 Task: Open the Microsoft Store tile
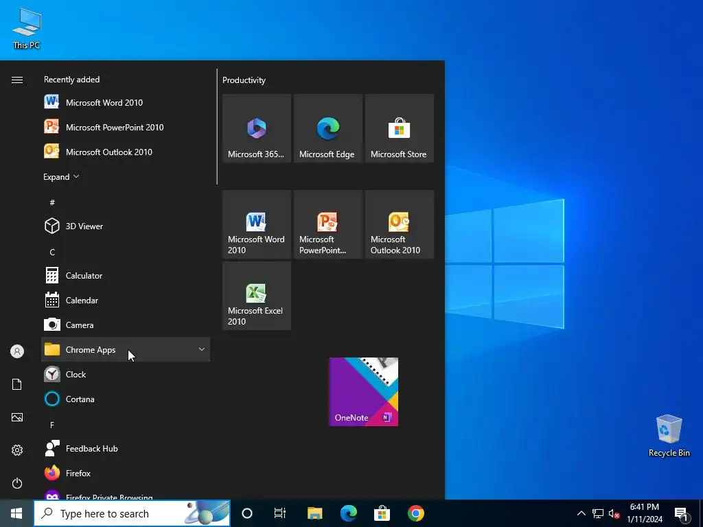click(400, 128)
